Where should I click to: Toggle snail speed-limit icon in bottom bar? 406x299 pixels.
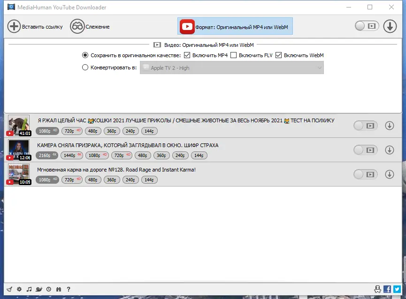[x=39, y=289]
